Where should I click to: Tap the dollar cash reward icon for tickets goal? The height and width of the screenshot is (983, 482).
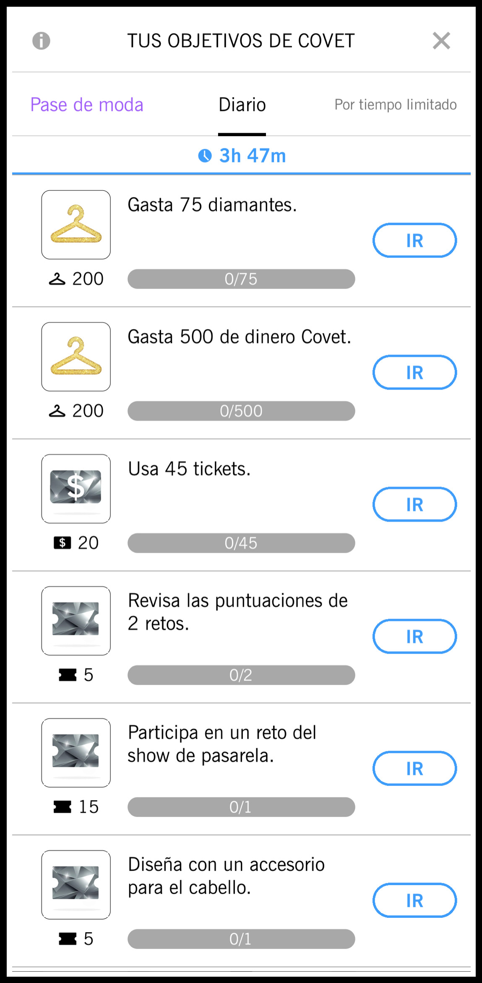[x=76, y=489]
